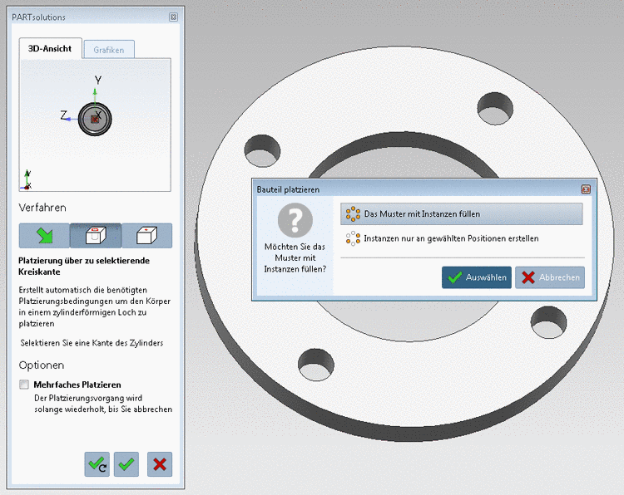This screenshot has width=624, height=495.
Task: Choose Das Muster mit Instanzen füllen
Action: 462,213
